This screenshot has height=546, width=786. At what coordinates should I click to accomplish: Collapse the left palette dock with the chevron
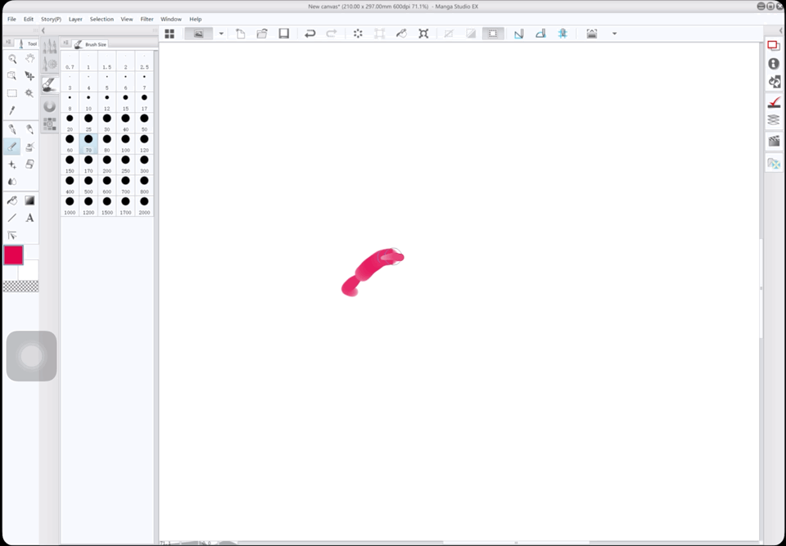coord(43,30)
